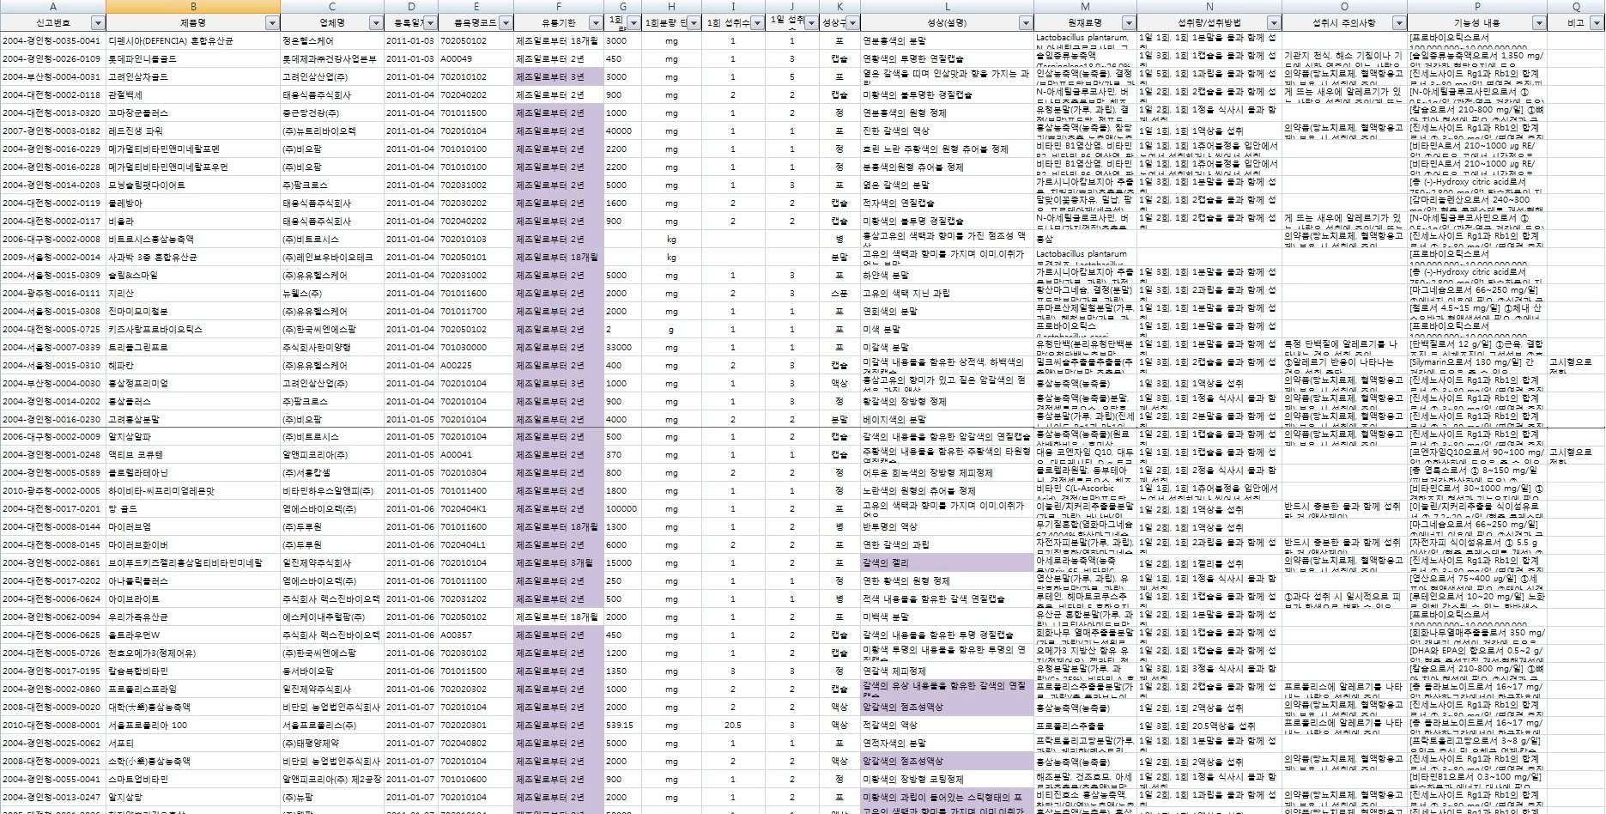This screenshot has width=1606, height=814.
Task: Select the 롯데파인니들골드 product cell
Action: tap(193, 58)
